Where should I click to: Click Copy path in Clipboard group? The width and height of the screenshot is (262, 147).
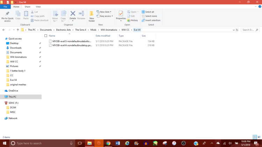tap(38, 16)
